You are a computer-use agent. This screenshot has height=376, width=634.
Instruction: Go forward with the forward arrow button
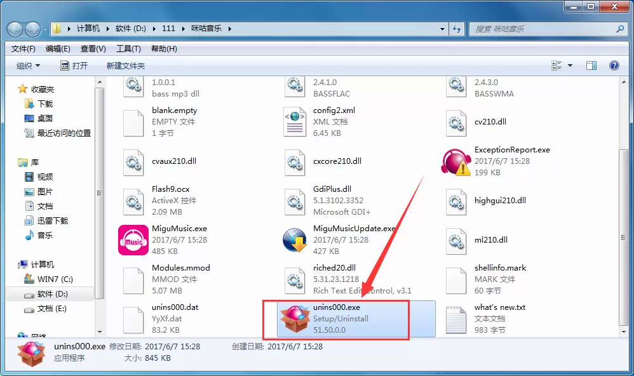(33, 29)
